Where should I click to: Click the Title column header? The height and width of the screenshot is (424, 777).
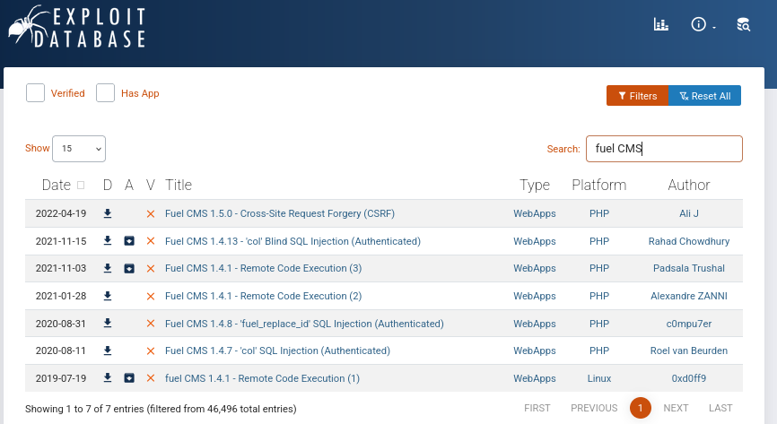(179, 185)
